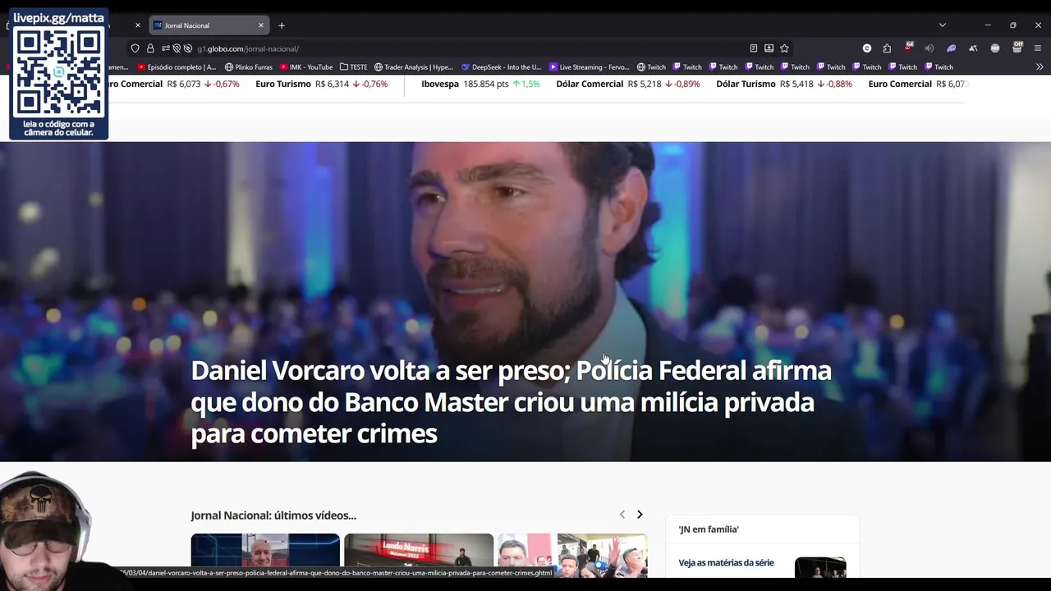The width and height of the screenshot is (1051, 591).
Task: Open the Twitch bookmark with the globe icon
Action: point(651,67)
